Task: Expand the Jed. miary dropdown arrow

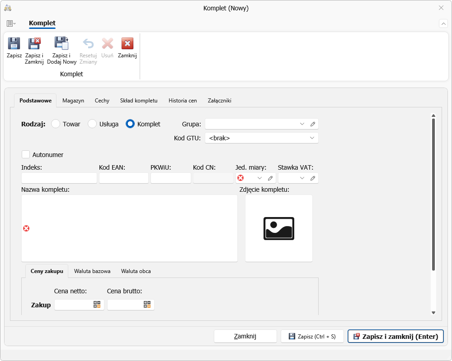Action: 259,178
